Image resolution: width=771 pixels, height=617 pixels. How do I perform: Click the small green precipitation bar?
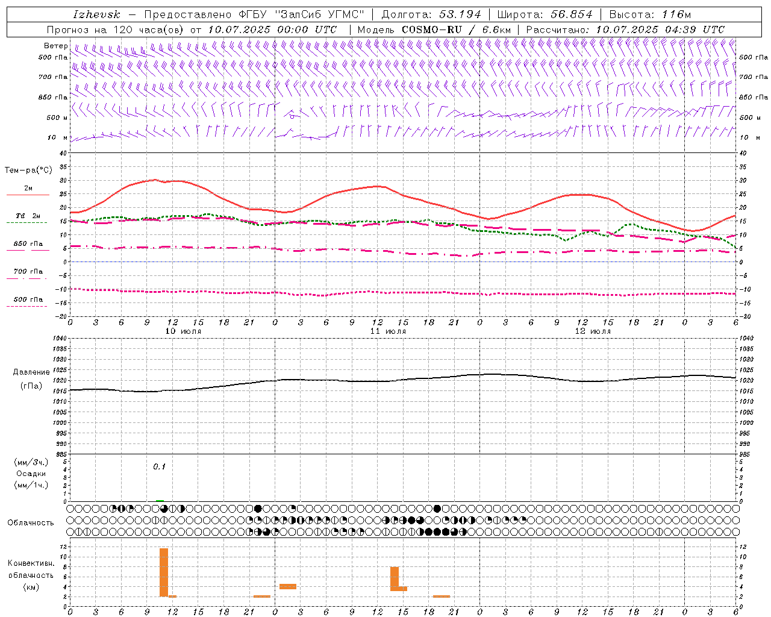tap(160, 500)
